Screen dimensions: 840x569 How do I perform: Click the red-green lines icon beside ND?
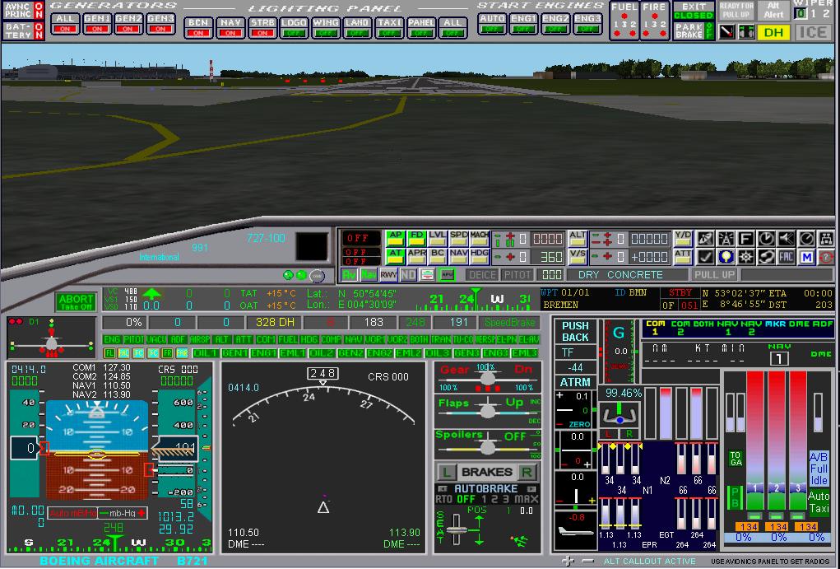pos(428,275)
